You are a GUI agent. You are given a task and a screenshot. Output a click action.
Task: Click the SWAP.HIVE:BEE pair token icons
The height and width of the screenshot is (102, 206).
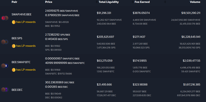click(5, 18)
